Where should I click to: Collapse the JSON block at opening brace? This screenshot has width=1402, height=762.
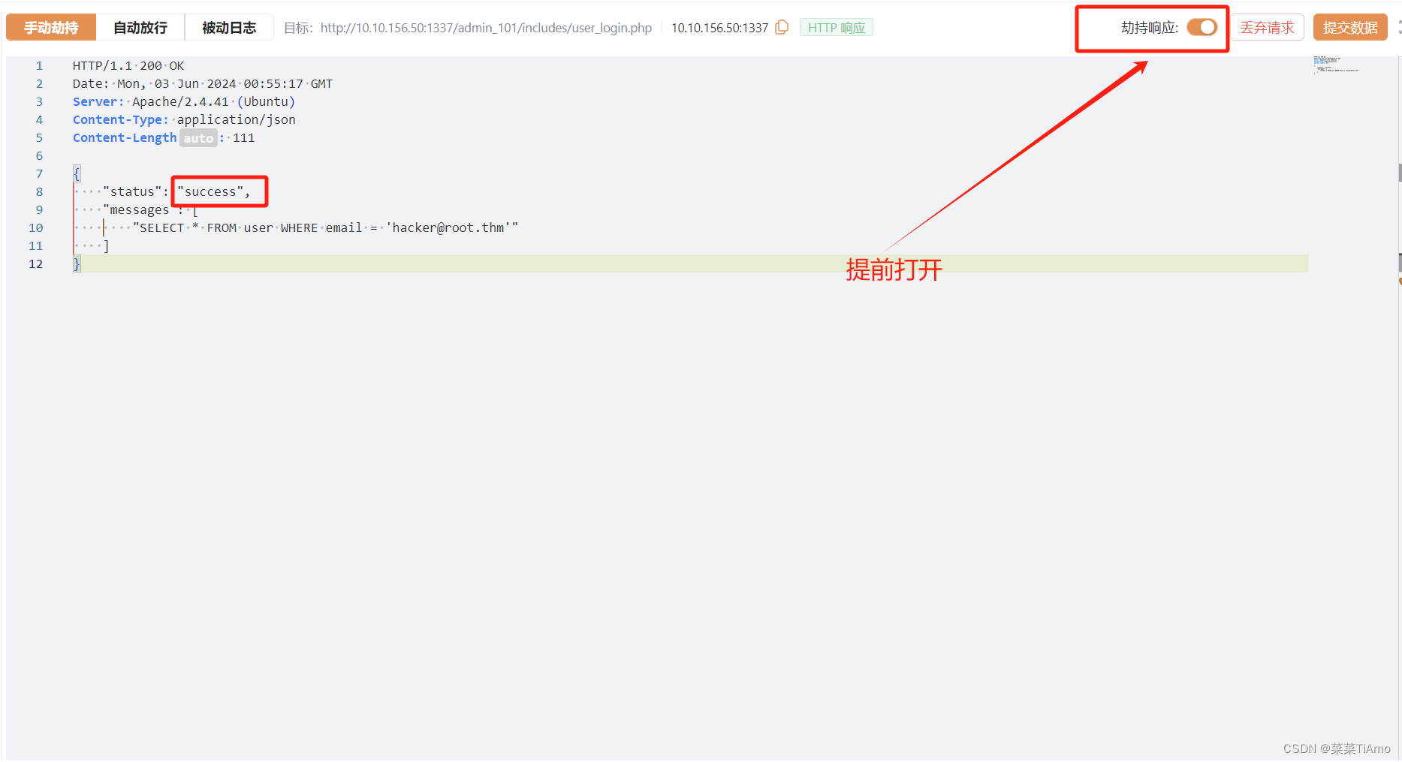(x=77, y=173)
